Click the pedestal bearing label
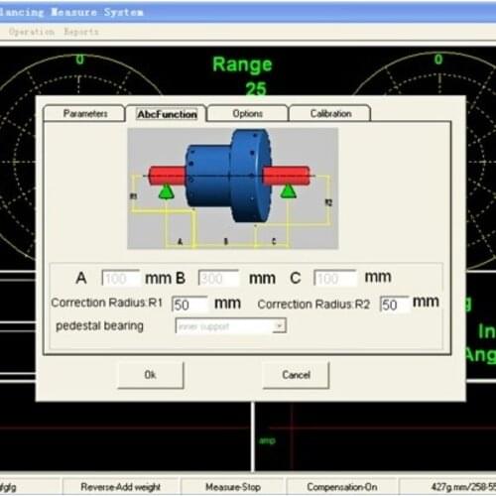The height and width of the screenshot is (496, 496). point(99,326)
